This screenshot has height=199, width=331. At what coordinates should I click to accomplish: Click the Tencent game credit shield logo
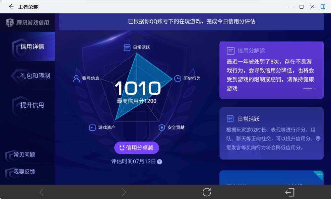click(10, 22)
